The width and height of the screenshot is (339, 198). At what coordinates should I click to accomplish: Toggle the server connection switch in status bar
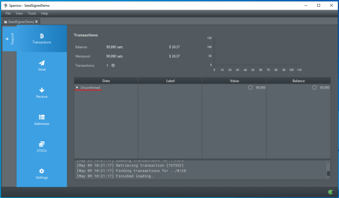point(330,192)
